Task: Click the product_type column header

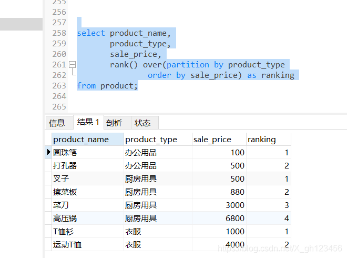Action: (158, 140)
